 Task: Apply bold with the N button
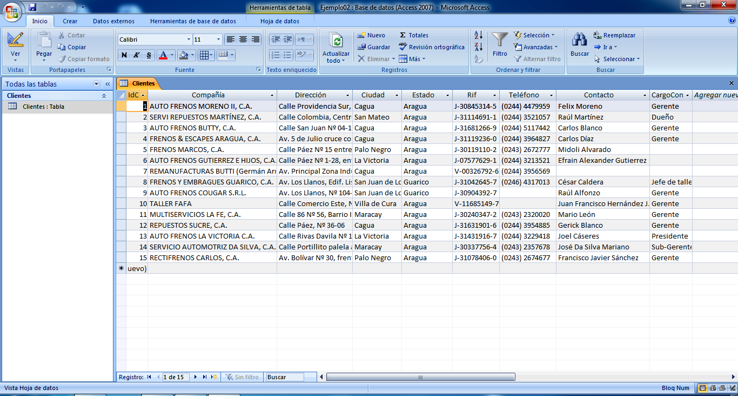pyautogui.click(x=124, y=55)
